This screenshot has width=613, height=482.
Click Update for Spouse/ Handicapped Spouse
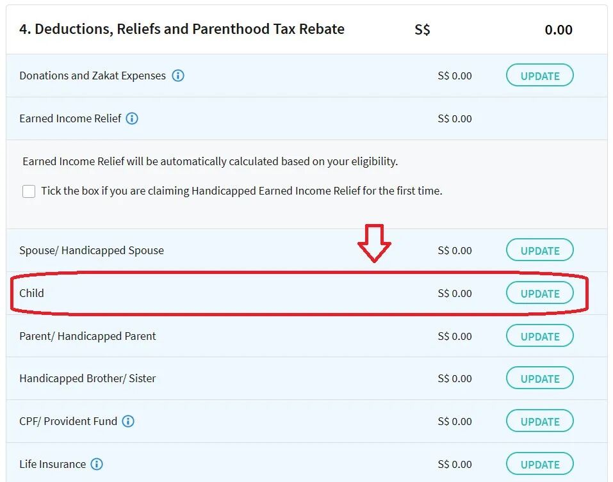coord(539,250)
